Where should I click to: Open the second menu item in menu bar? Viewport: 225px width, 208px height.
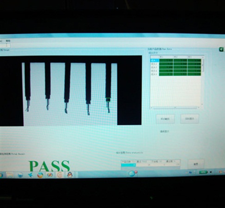coord(8,41)
